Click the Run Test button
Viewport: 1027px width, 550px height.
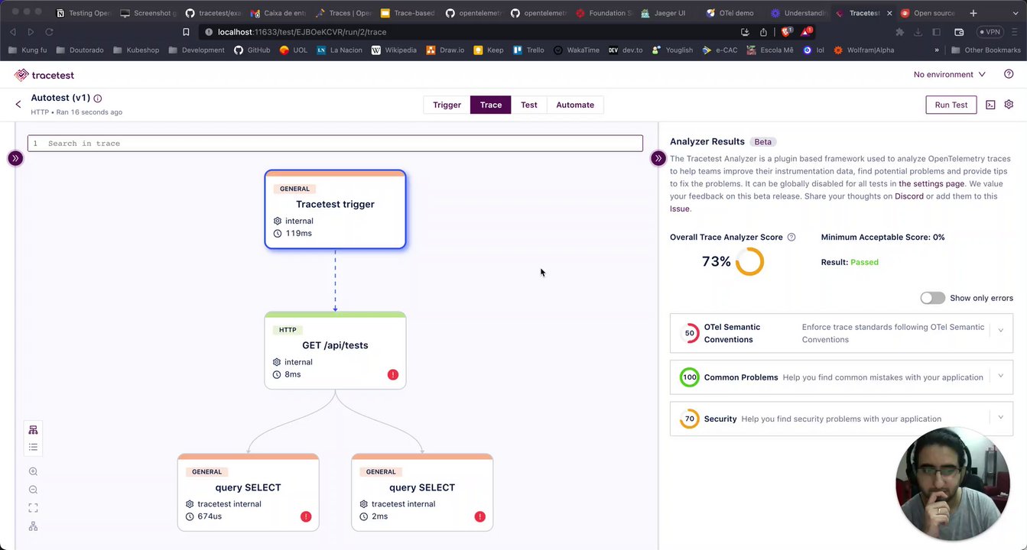[x=951, y=105]
